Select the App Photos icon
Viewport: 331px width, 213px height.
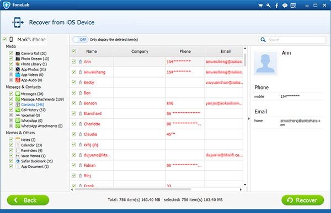click(18, 69)
